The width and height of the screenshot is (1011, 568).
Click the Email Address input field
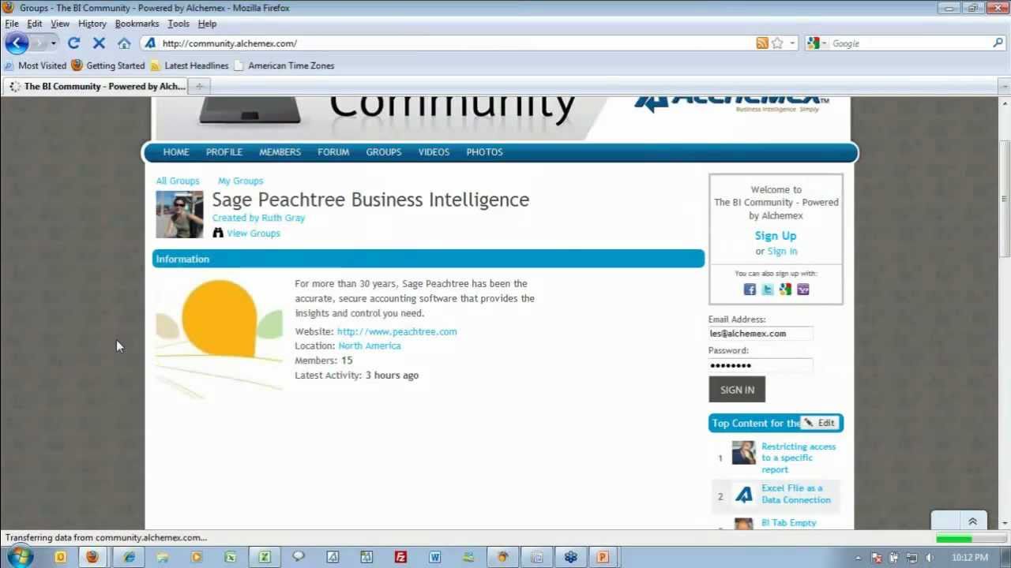click(760, 334)
